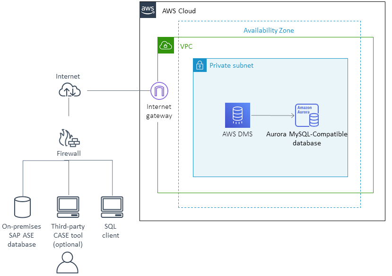The image size is (392, 276).
Task: Click the 'AWS Cloud' title label
Action: click(x=179, y=11)
